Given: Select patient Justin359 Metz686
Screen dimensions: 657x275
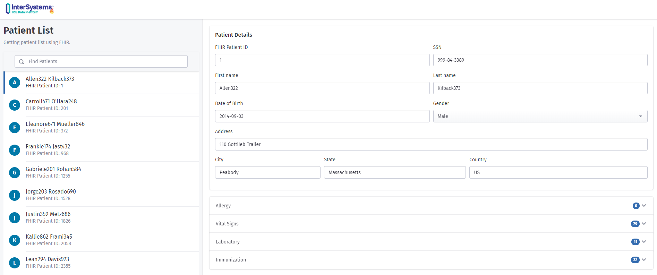Looking at the screenshot, I should coord(101,218).
